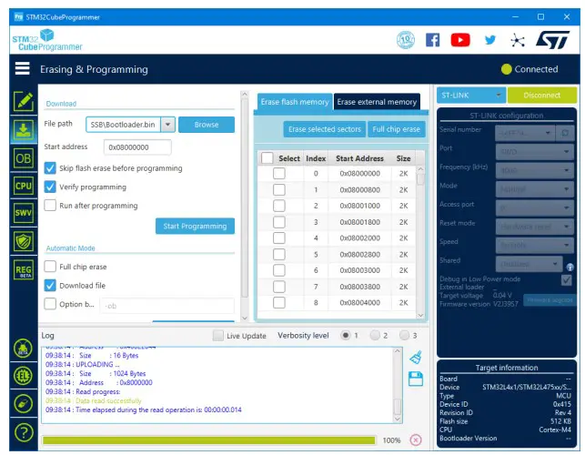The image size is (585, 455).
Task: Toggle Live Update checkbox
Action: tap(218, 336)
